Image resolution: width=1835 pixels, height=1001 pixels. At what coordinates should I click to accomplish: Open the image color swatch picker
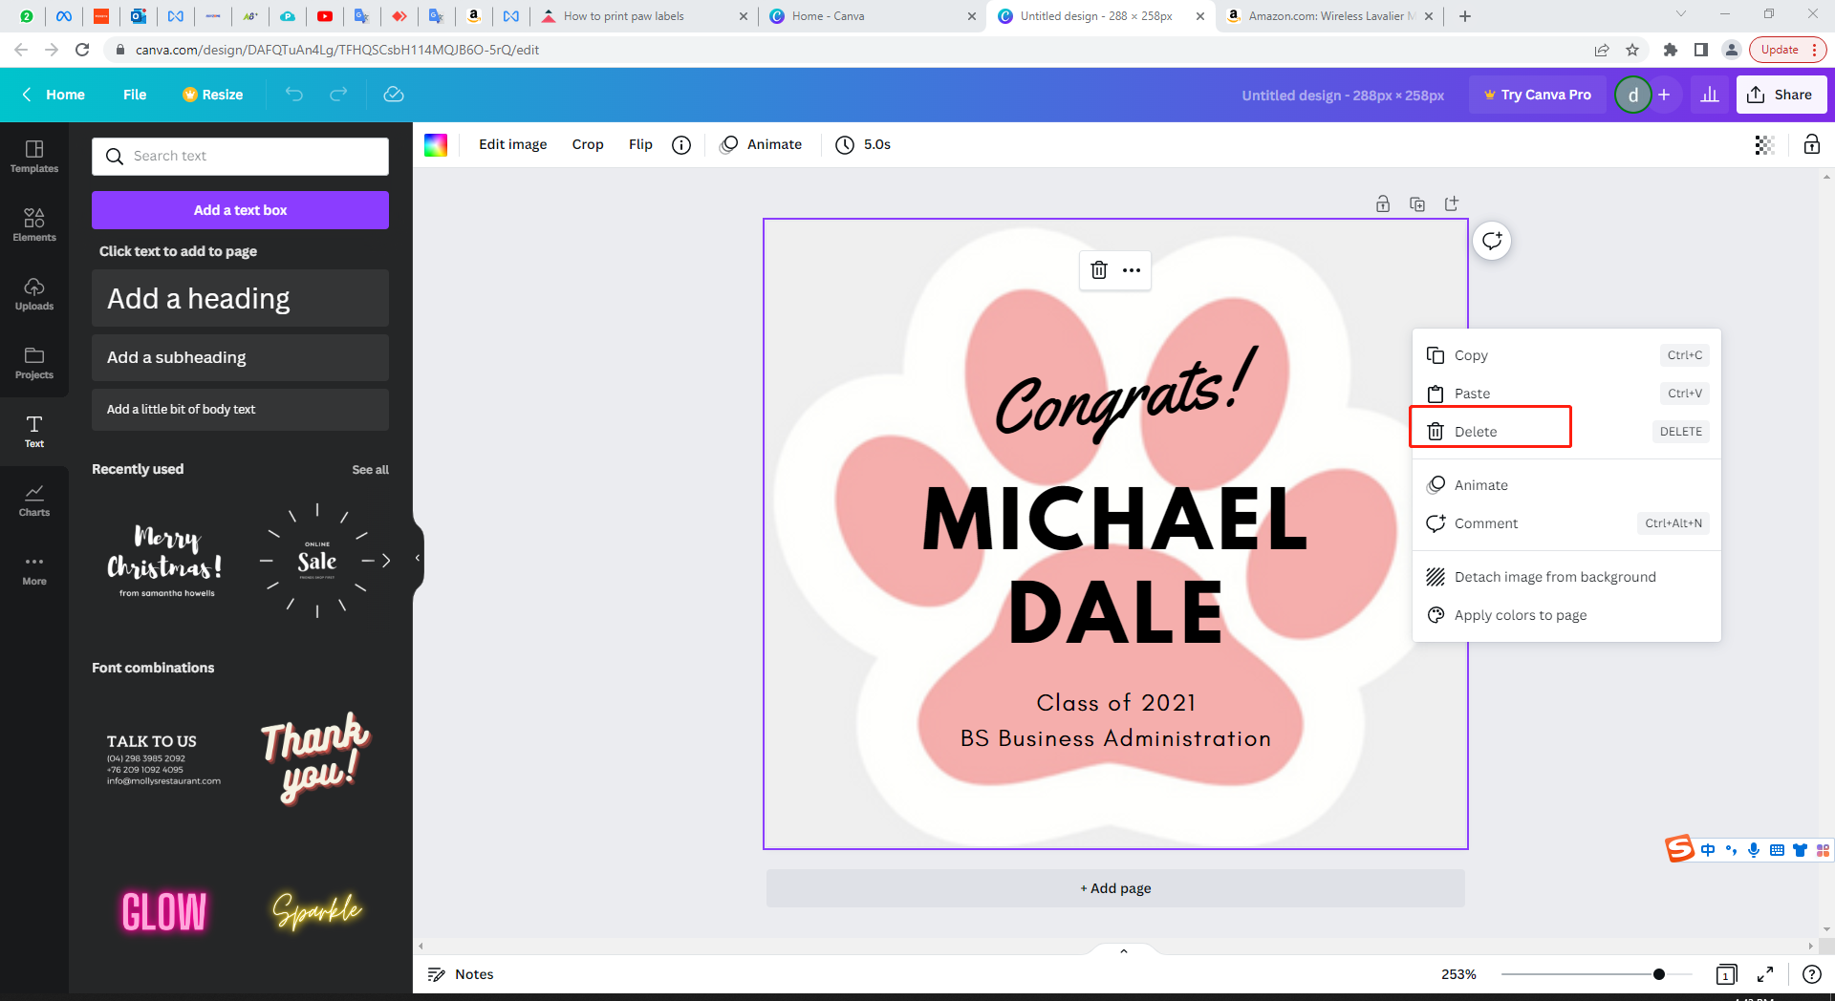click(x=436, y=145)
